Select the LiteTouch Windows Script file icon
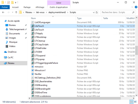The image size is (138, 104). point(33,30)
